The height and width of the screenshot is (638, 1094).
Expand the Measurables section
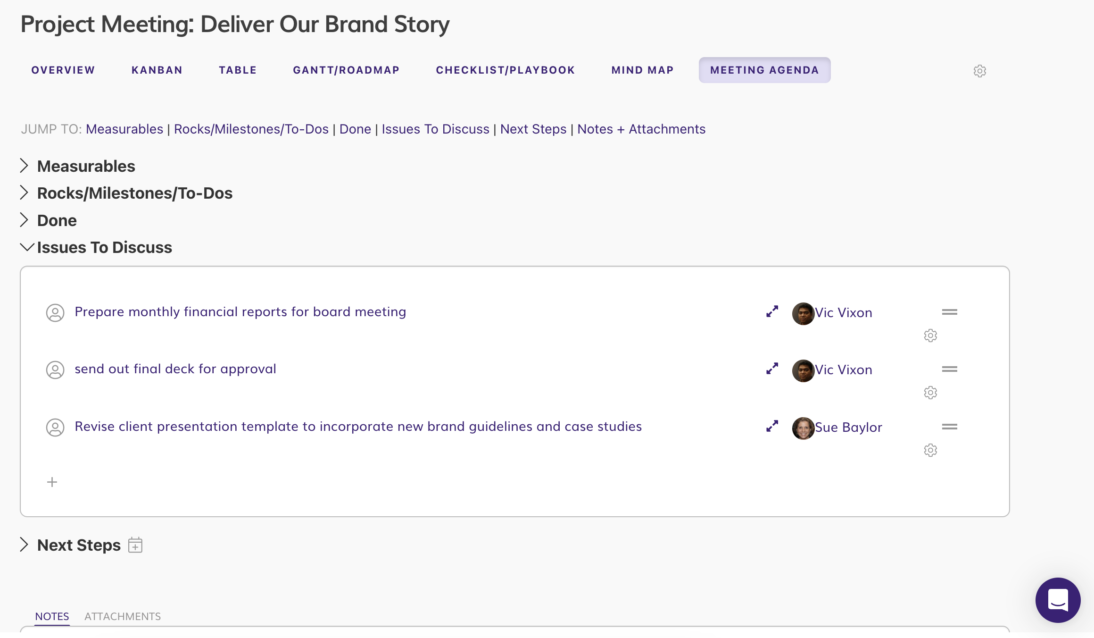coord(25,166)
